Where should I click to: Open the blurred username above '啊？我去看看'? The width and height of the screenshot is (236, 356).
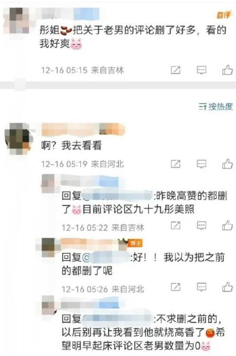tap(83, 129)
